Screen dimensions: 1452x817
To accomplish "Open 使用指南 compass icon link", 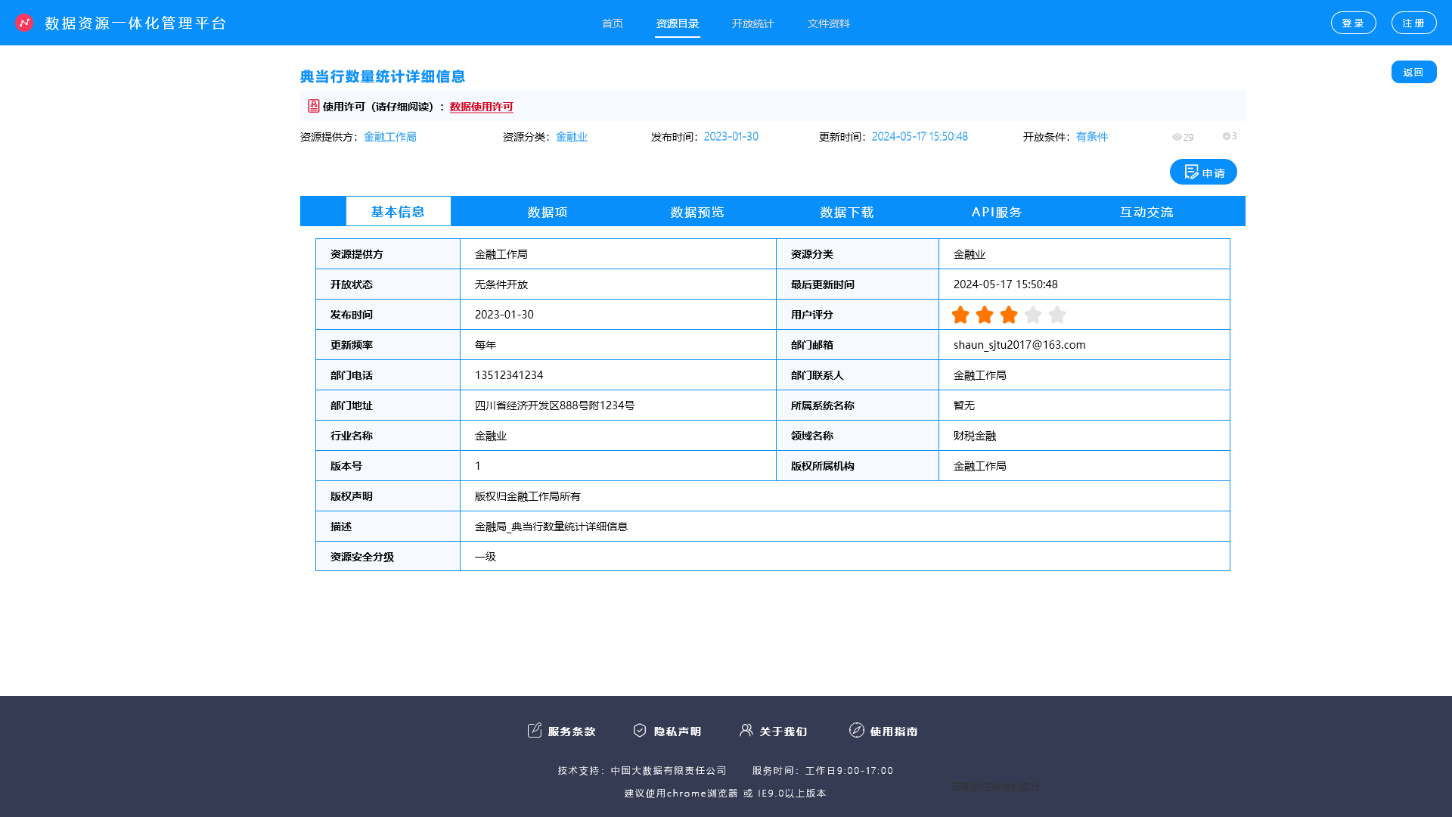I will (857, 730).
